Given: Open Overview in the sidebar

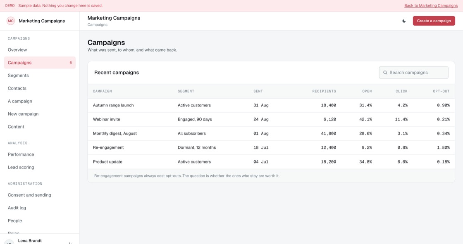Looking at the screenshot, I should 40,50.
